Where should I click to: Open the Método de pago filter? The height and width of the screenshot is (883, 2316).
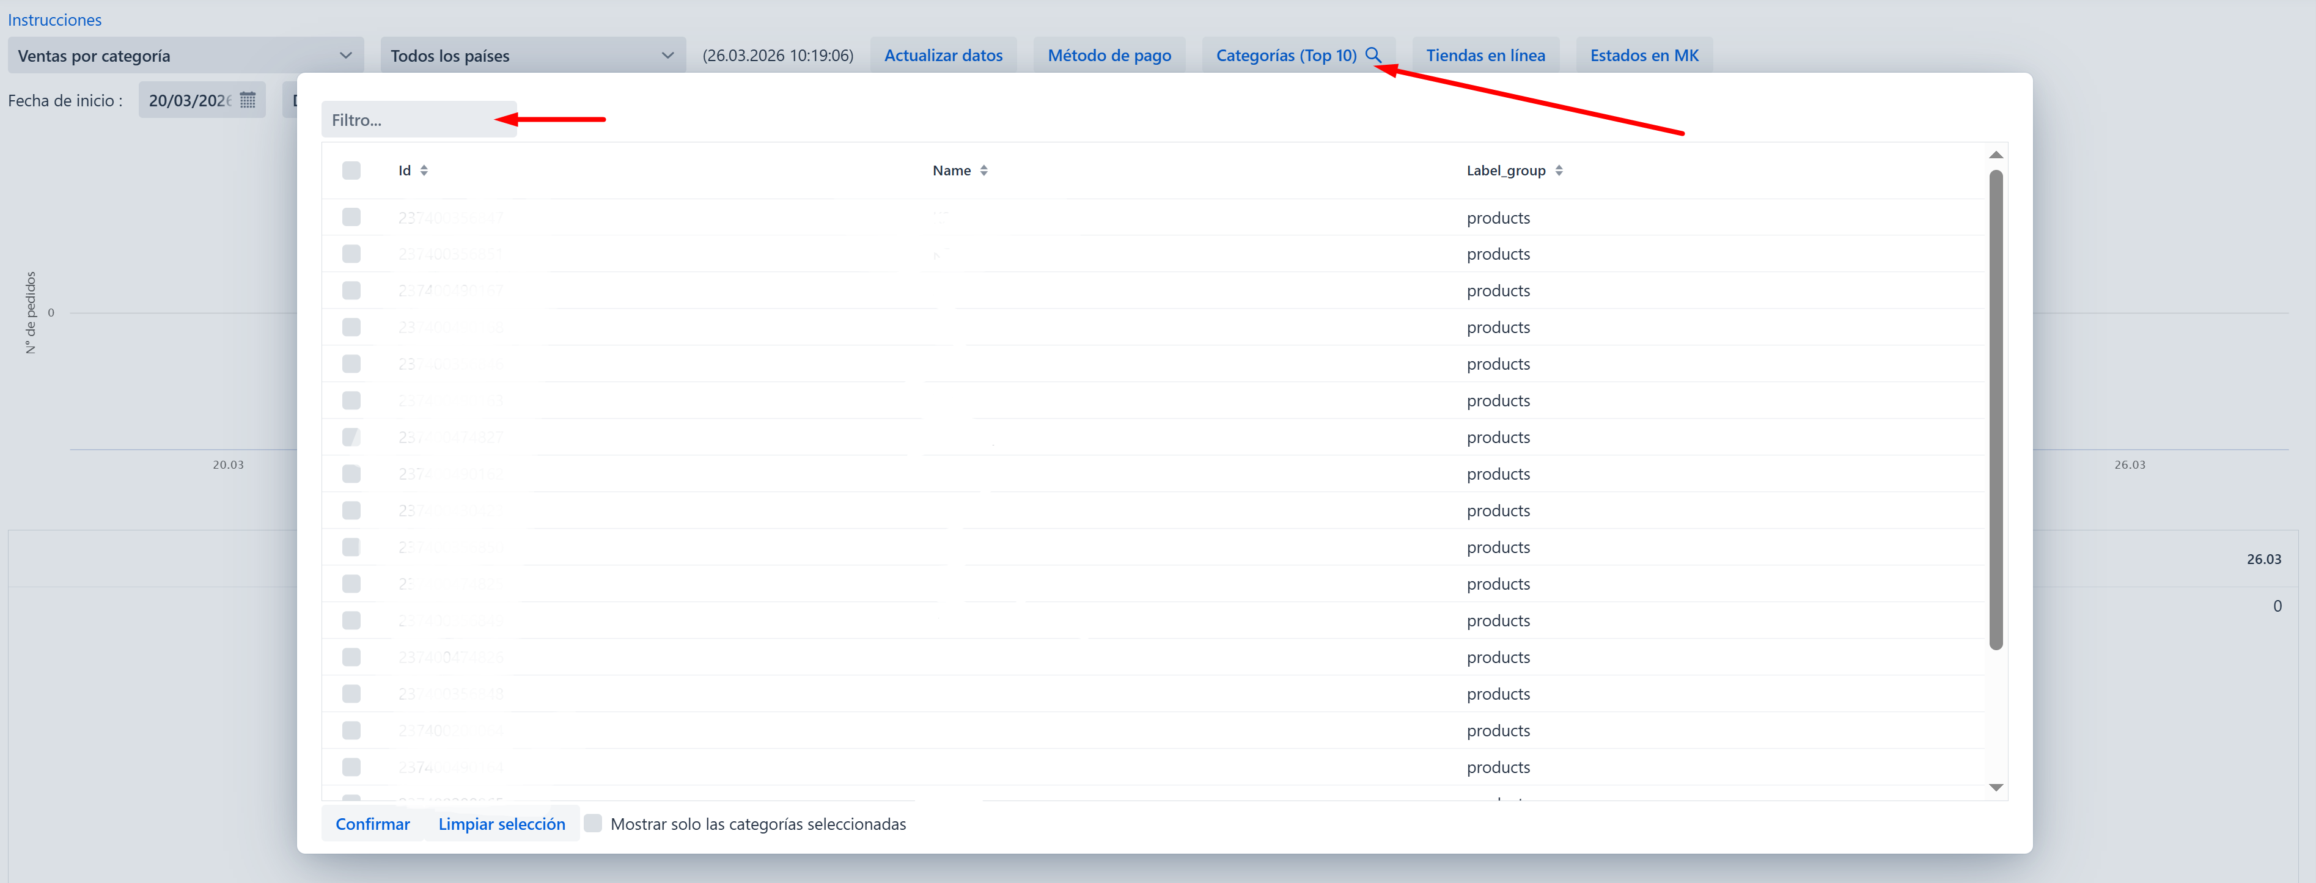pos(1109,55)
